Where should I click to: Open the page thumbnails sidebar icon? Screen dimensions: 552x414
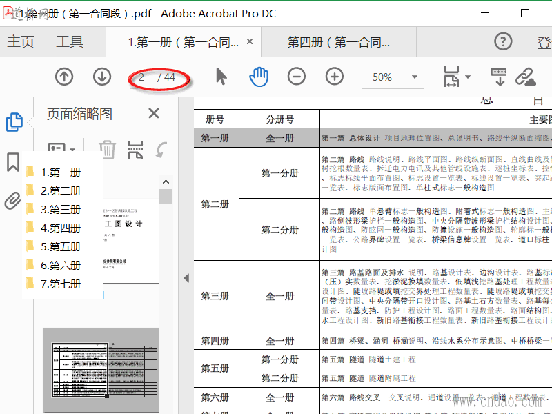[x=14, y=122]
